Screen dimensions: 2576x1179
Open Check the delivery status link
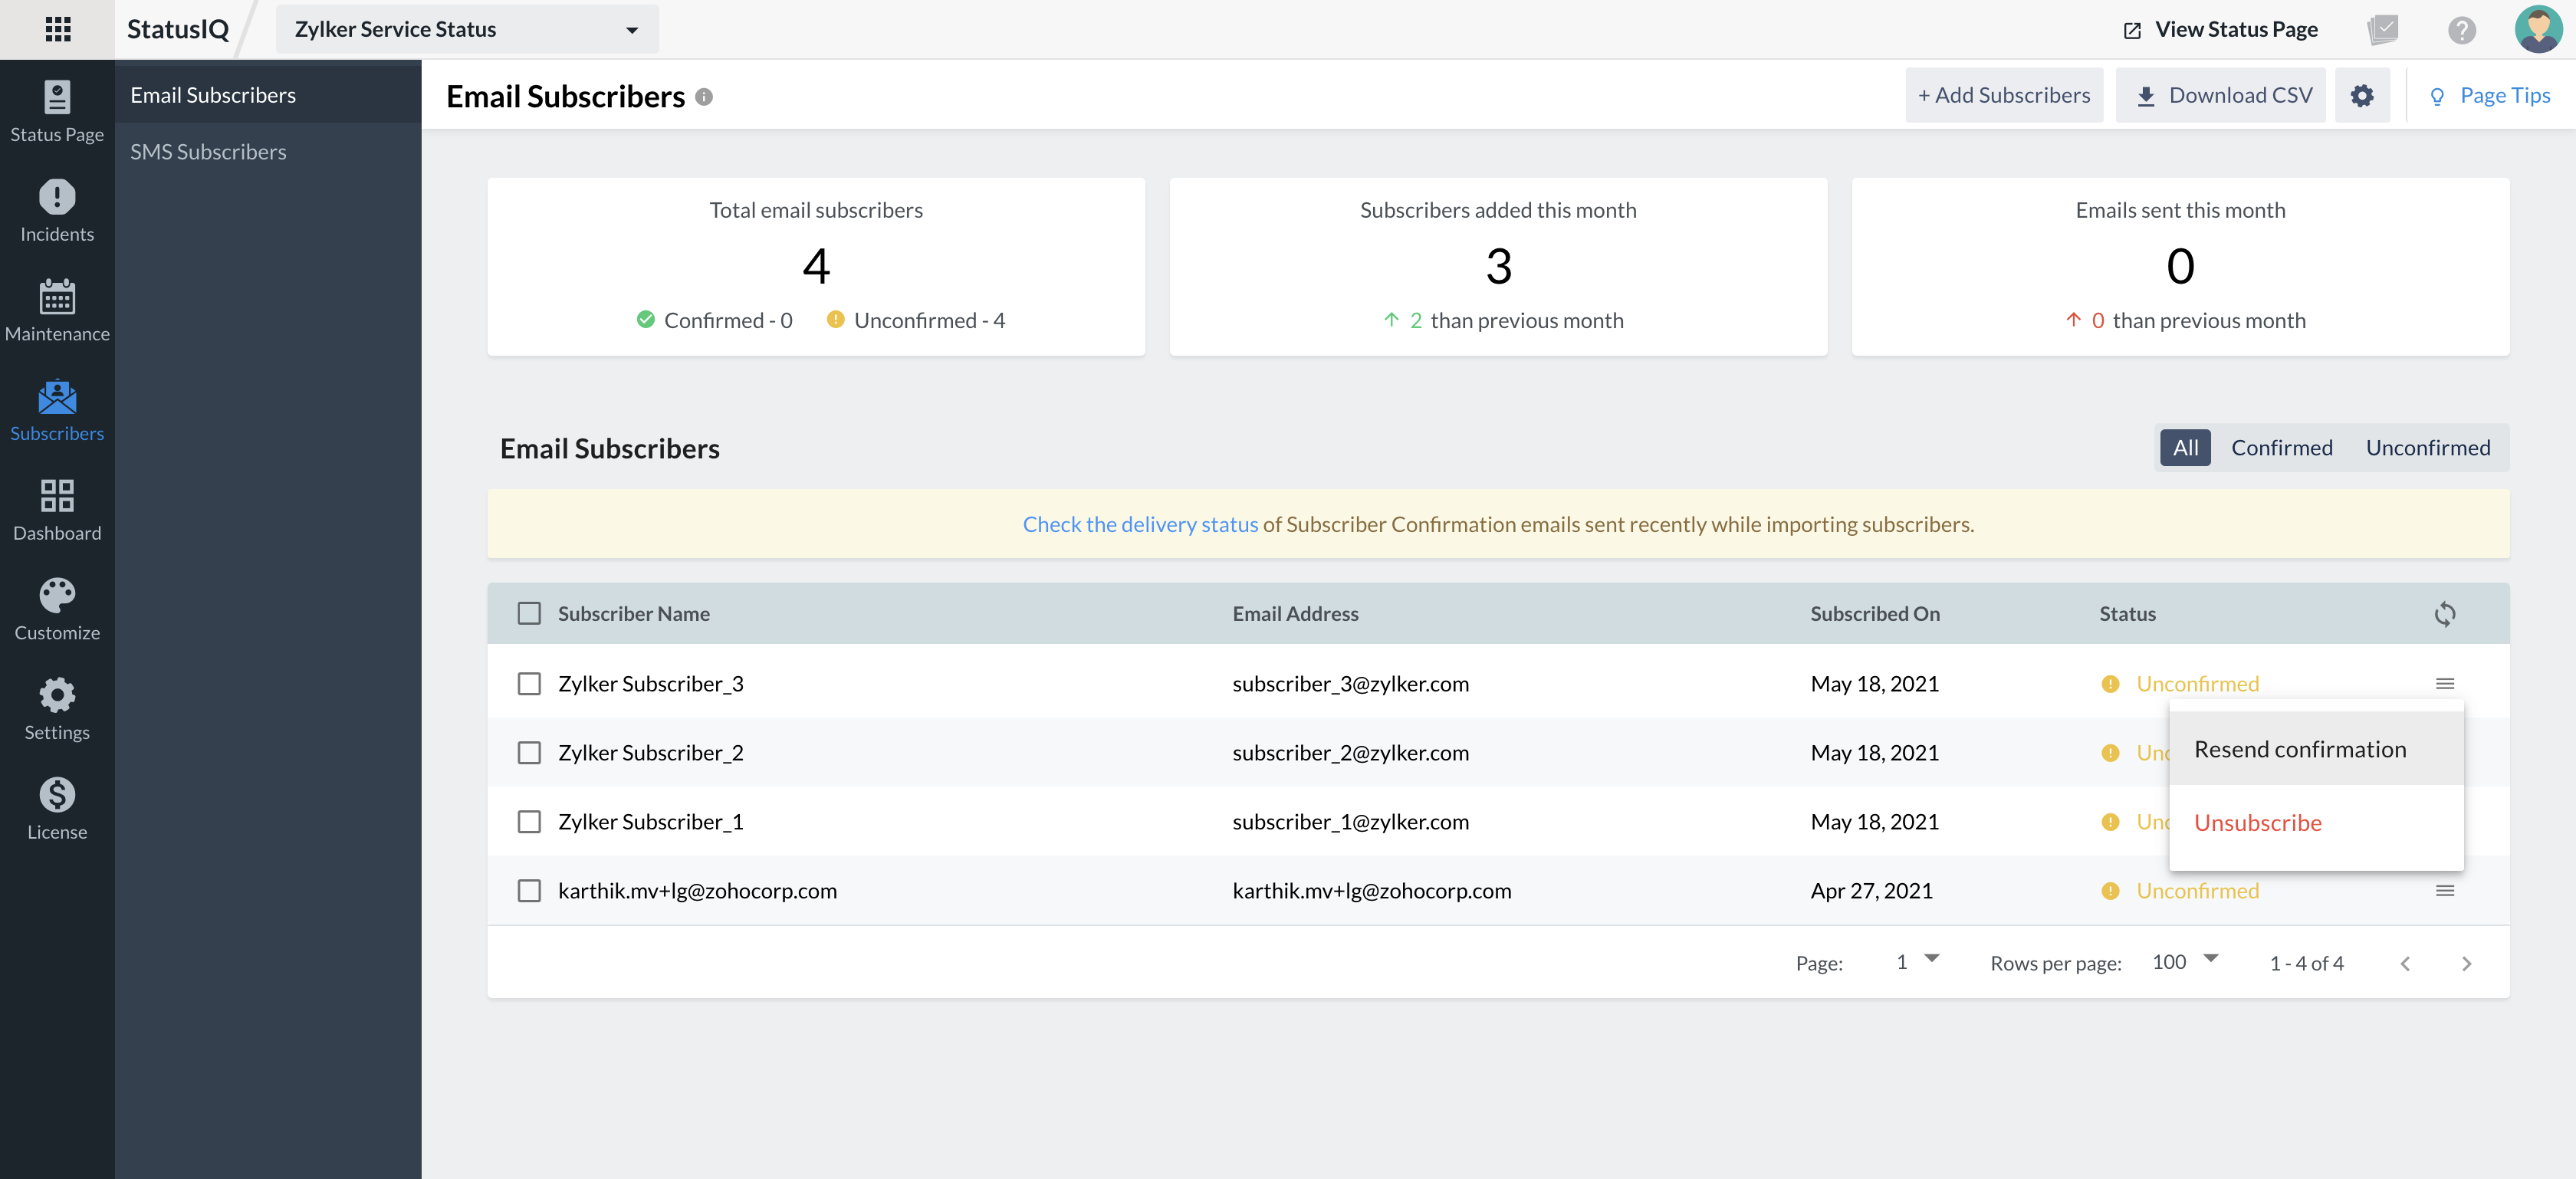click(x=1139, y=524)
